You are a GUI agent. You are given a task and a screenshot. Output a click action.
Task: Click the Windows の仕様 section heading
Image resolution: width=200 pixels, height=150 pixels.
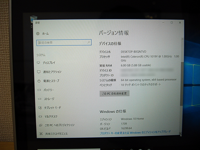click(113, 111)
